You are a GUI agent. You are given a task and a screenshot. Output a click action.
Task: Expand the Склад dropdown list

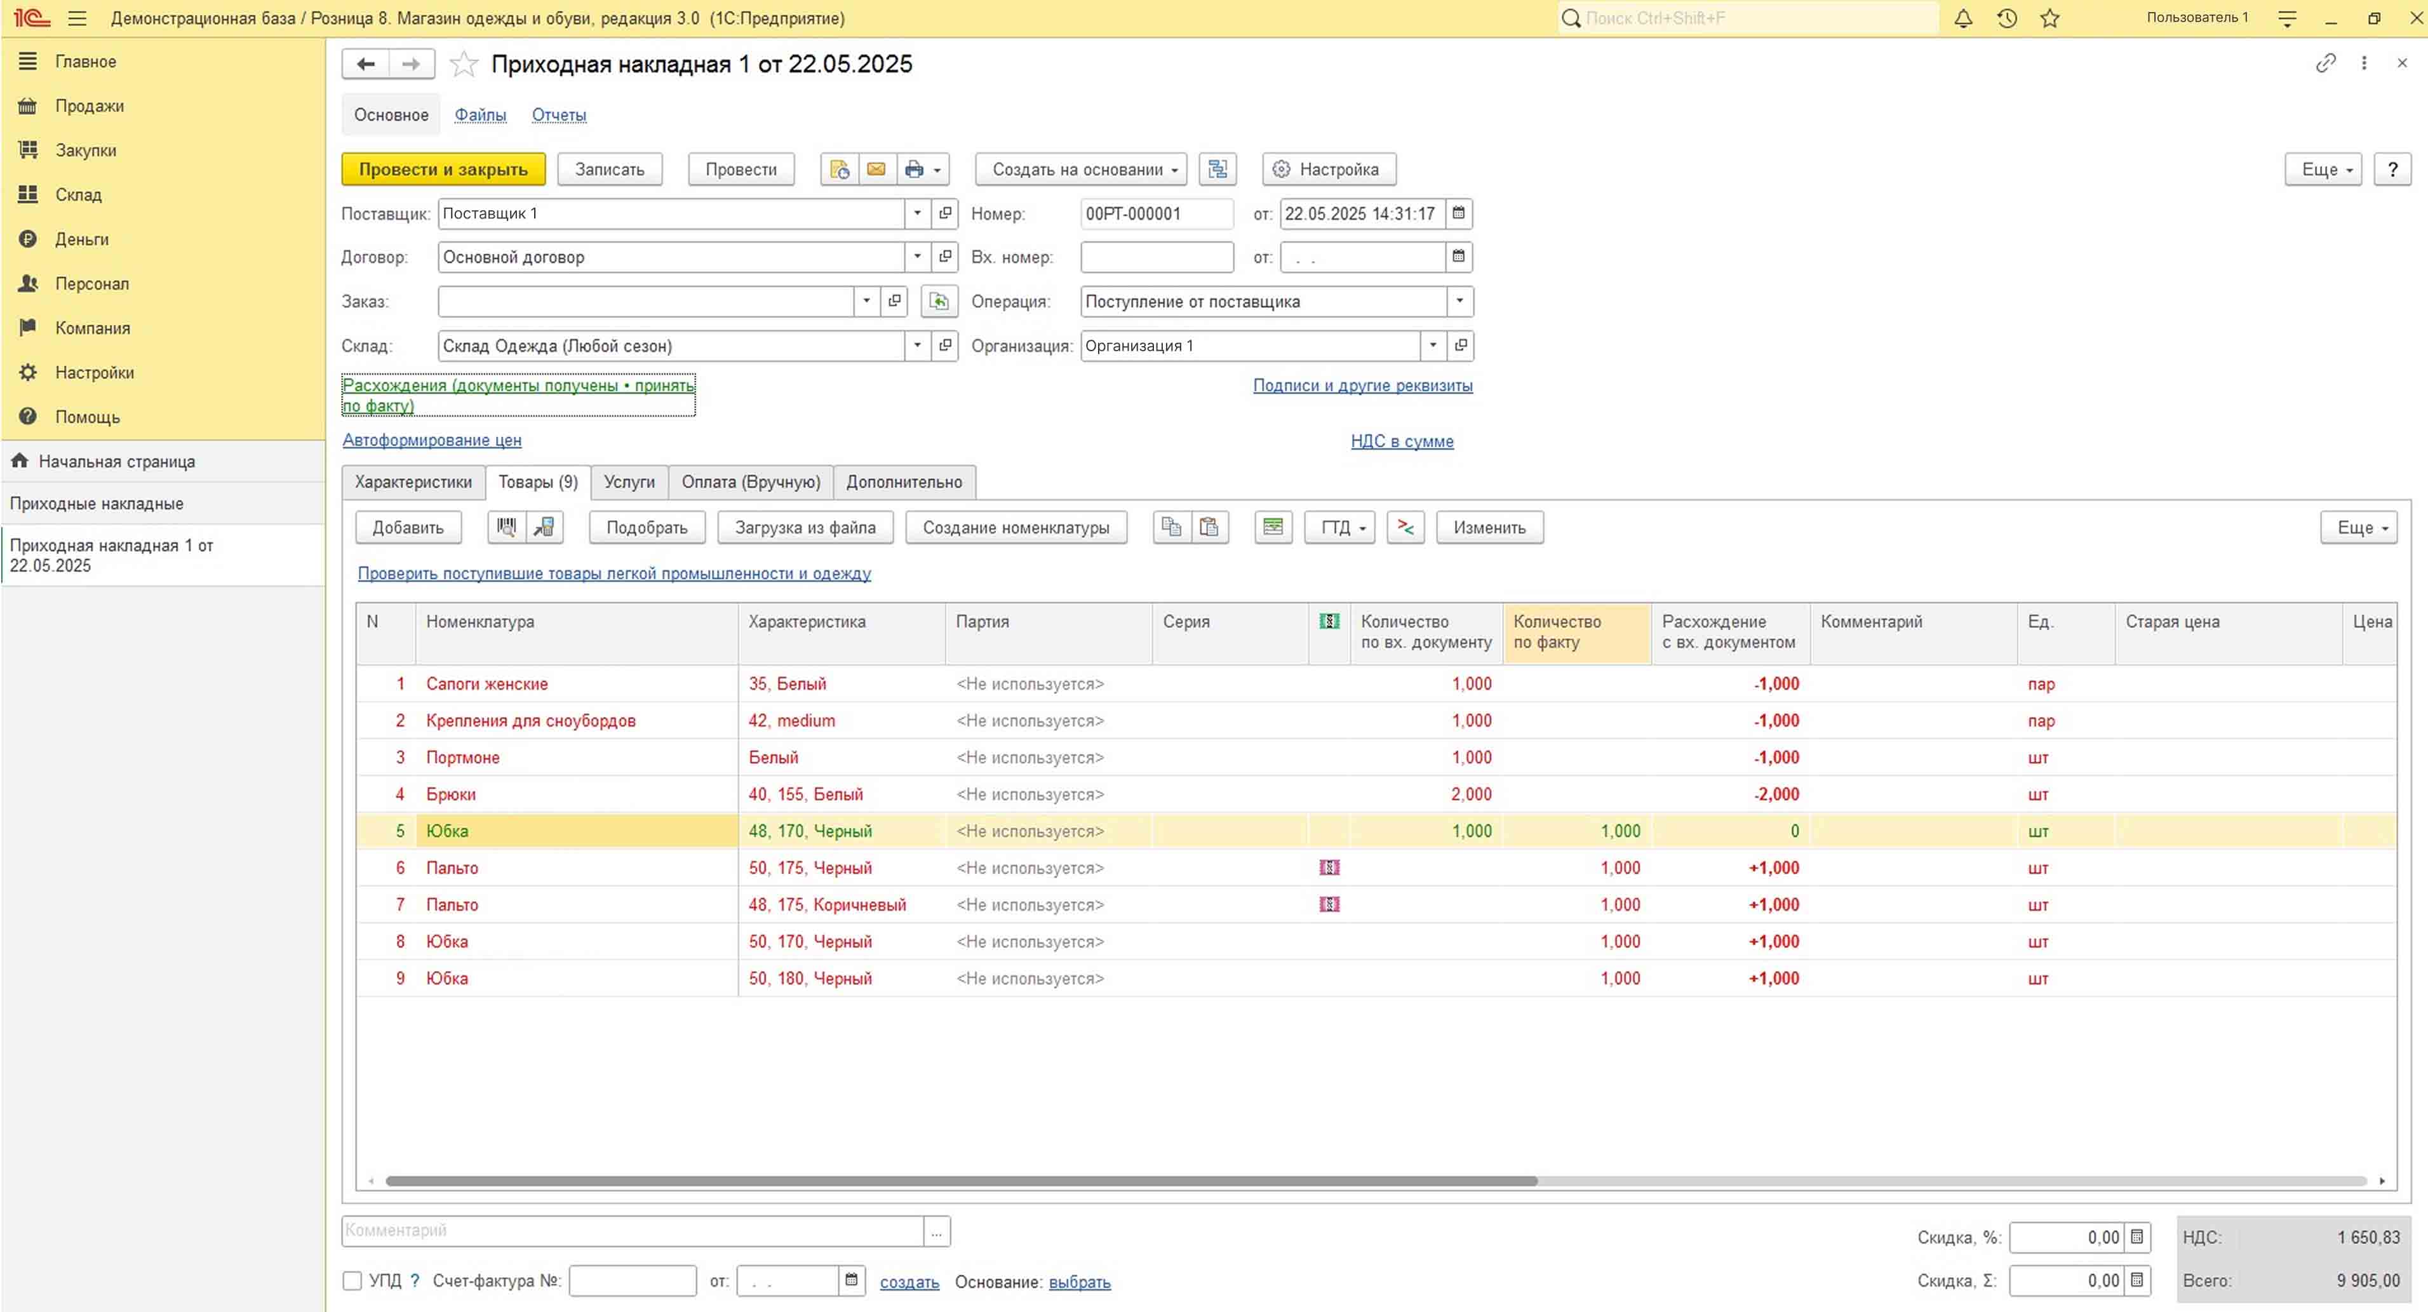pyautogui.click(x=917, y=346)
